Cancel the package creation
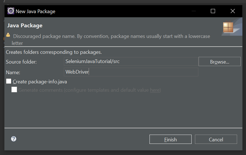Viewport: 246px width, 155px height. coord(216,139)
